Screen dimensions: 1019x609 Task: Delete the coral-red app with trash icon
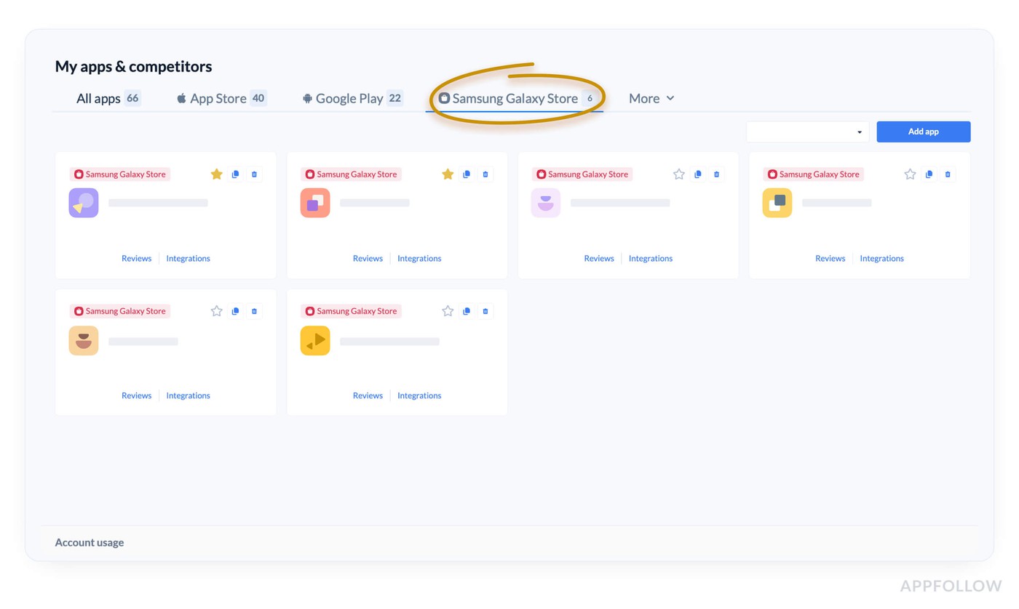[485, 174]
